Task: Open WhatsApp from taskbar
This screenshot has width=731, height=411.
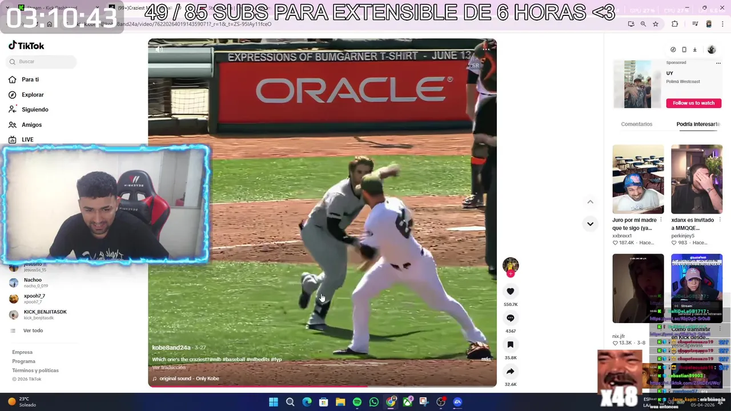Action: (x=373, y=402)
